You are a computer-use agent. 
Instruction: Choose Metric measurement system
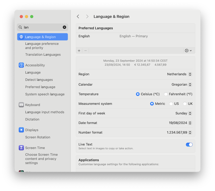152,104
